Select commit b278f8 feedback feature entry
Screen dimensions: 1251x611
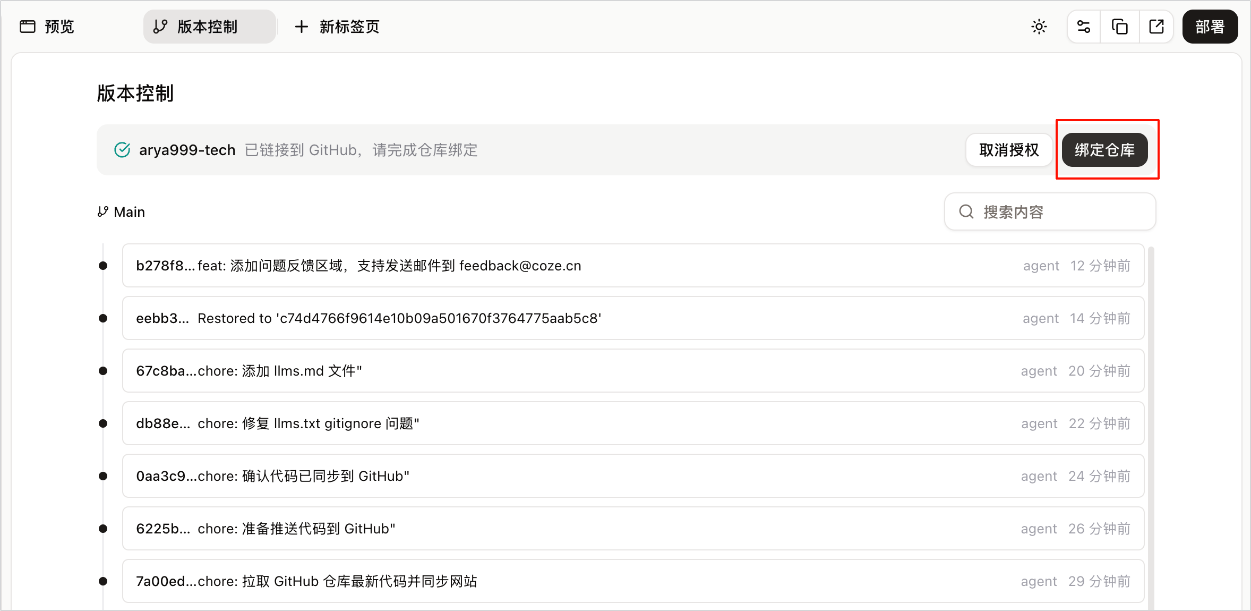[x=633, y=266]
